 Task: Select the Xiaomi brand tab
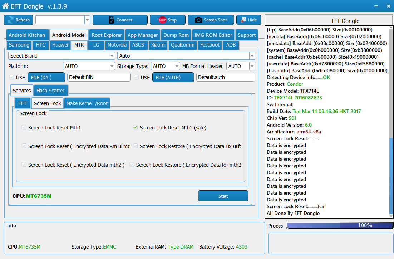(x=158, y=45)
